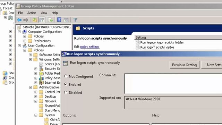Expand the Desktop folder node
Viewport: 222px width, 125px height.
pyautogui.click(x=36, y=97)
